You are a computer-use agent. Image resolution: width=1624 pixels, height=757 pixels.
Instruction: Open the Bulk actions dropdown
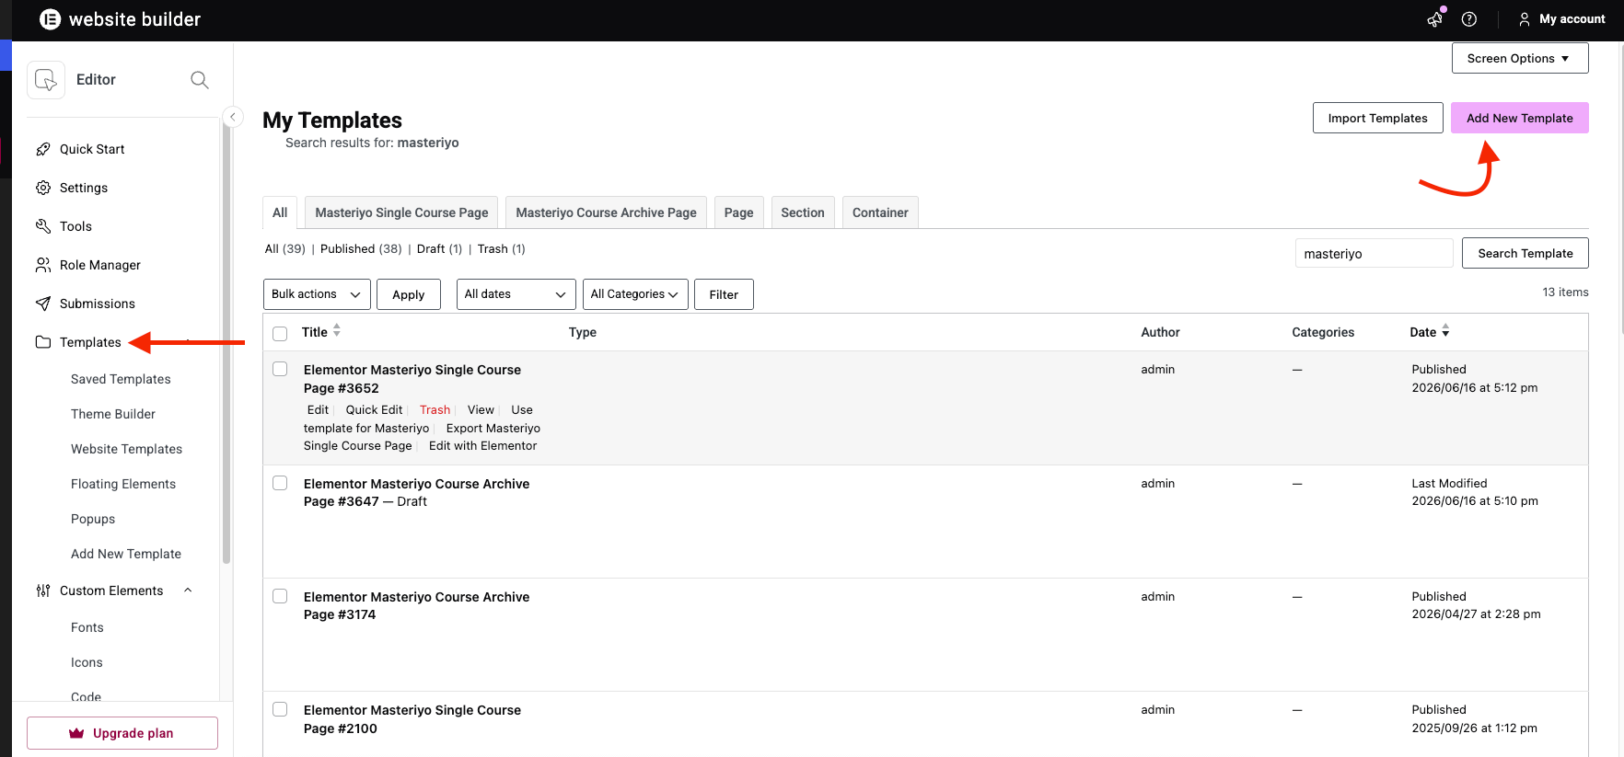[x=317, y=294]
